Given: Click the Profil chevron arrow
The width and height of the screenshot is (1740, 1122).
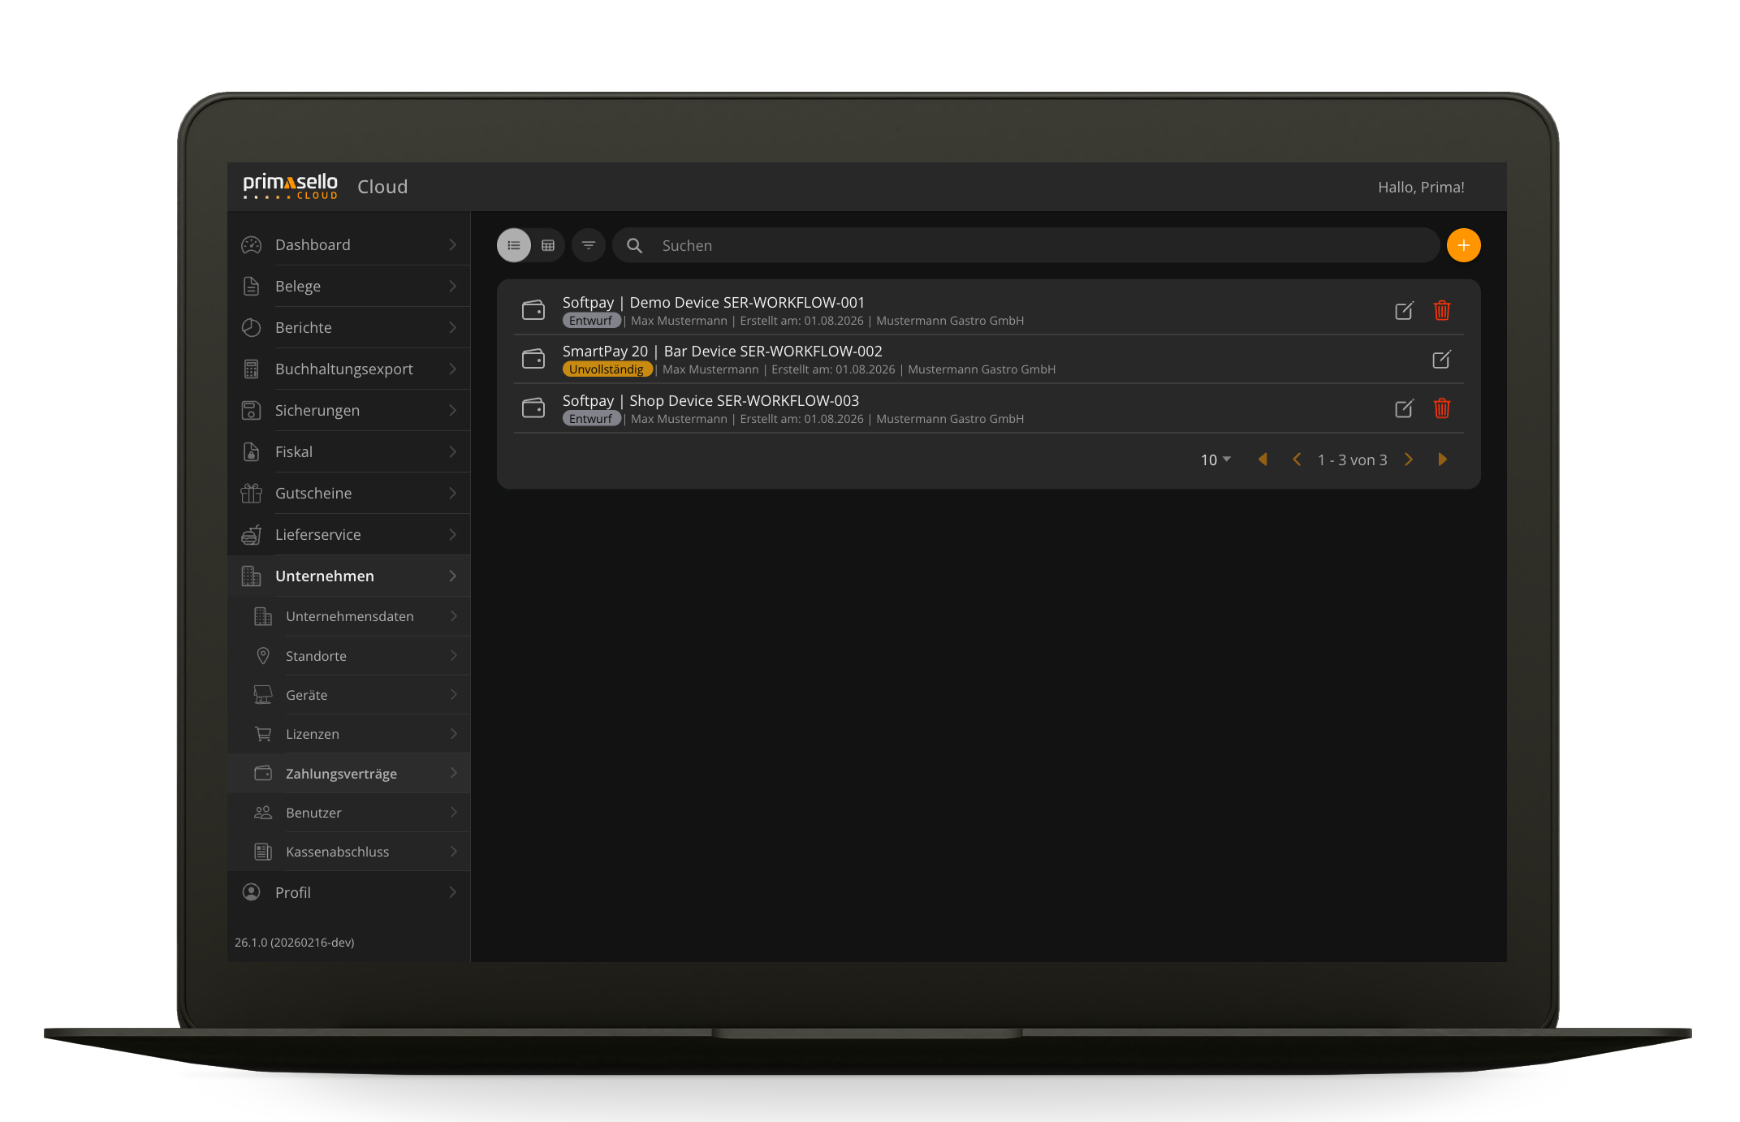Looking at the screenshot, I should 452,891.
